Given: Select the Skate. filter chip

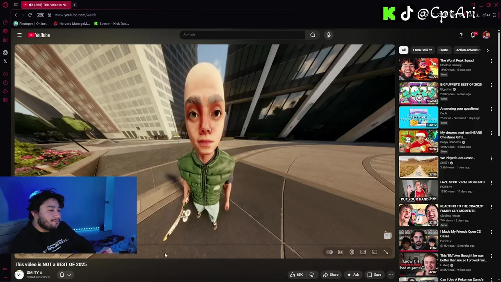Looking at the screenshot, I should 444,50.
